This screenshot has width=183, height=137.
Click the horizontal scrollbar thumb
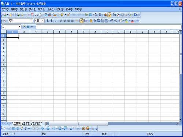coord(79,123)
